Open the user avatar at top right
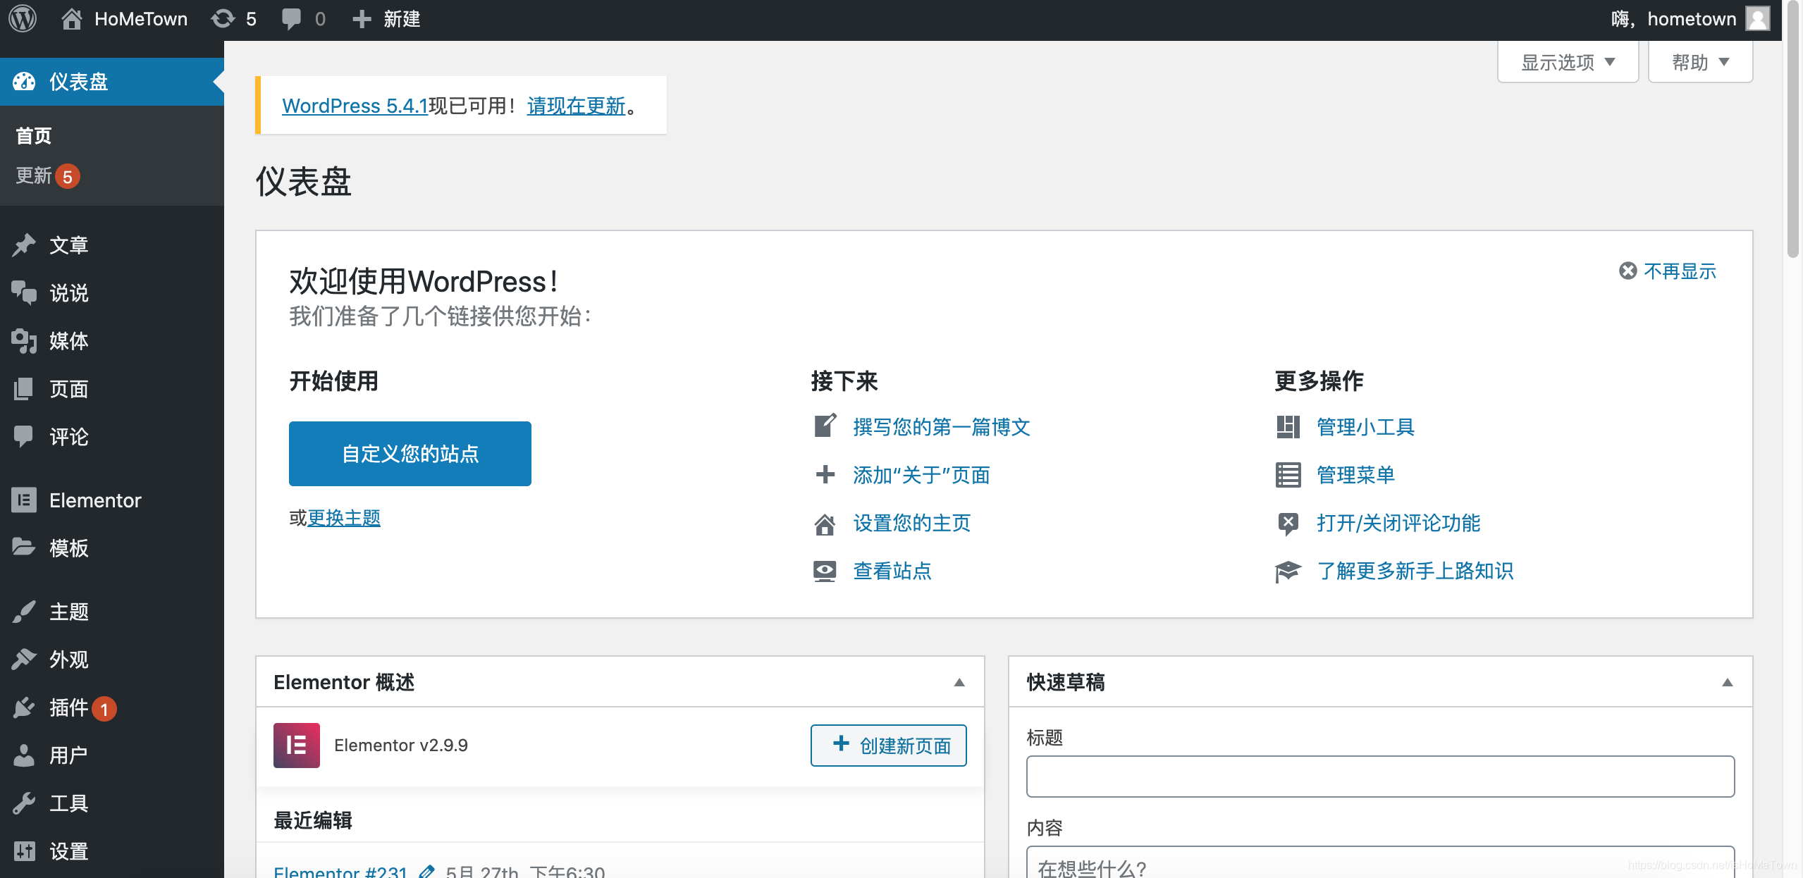The height and width of the screenshot is (878, 1803). coord(1757,19)
